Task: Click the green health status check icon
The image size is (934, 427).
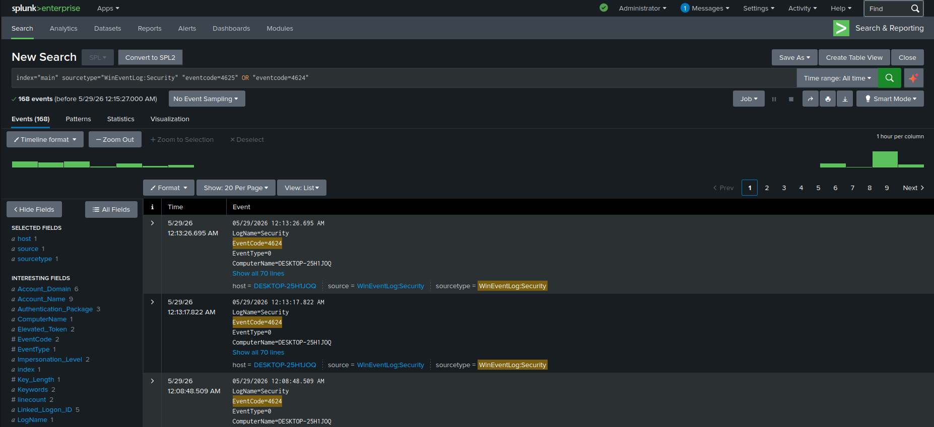Action: 604,8
